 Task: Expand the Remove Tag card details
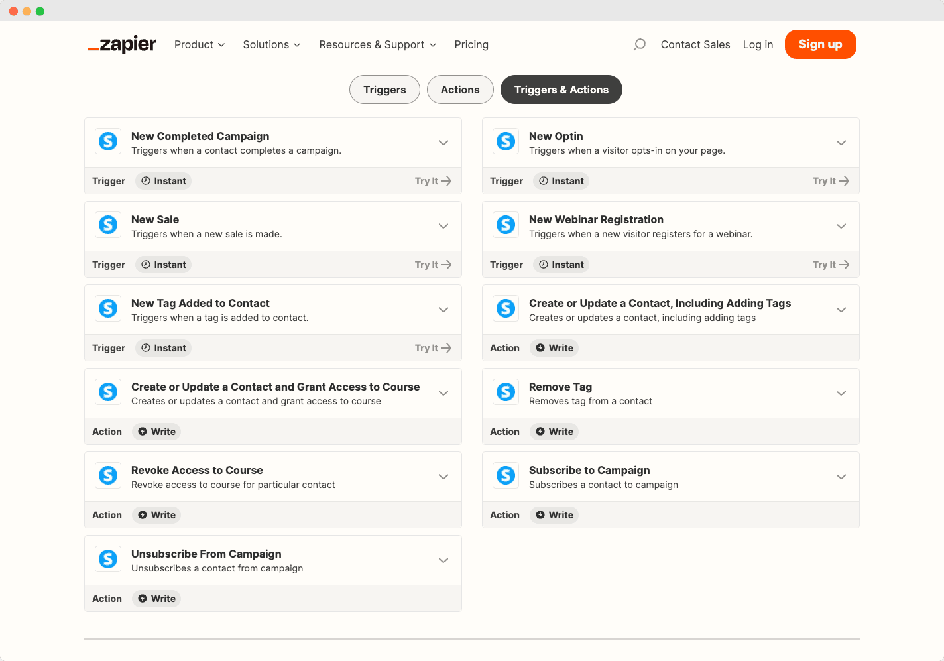[x=841, y=392]
